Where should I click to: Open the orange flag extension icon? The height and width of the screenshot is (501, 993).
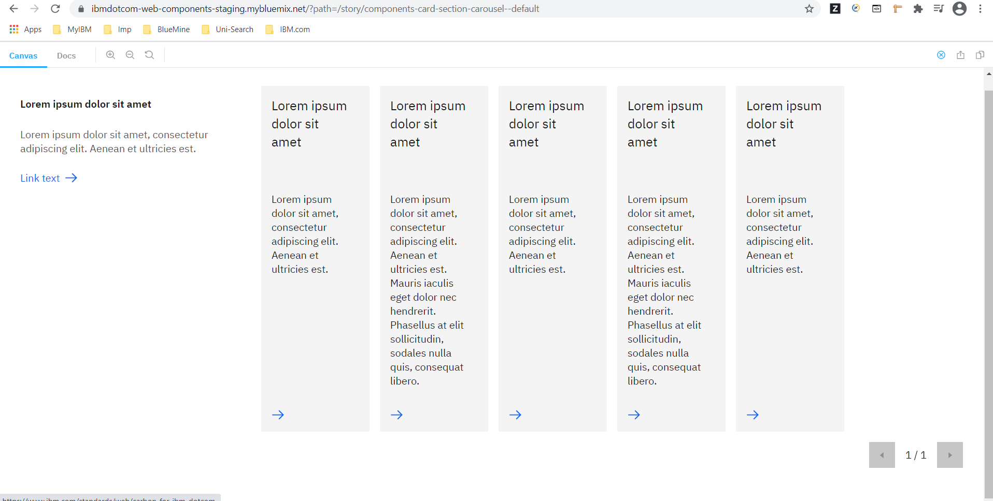[897, 9]
